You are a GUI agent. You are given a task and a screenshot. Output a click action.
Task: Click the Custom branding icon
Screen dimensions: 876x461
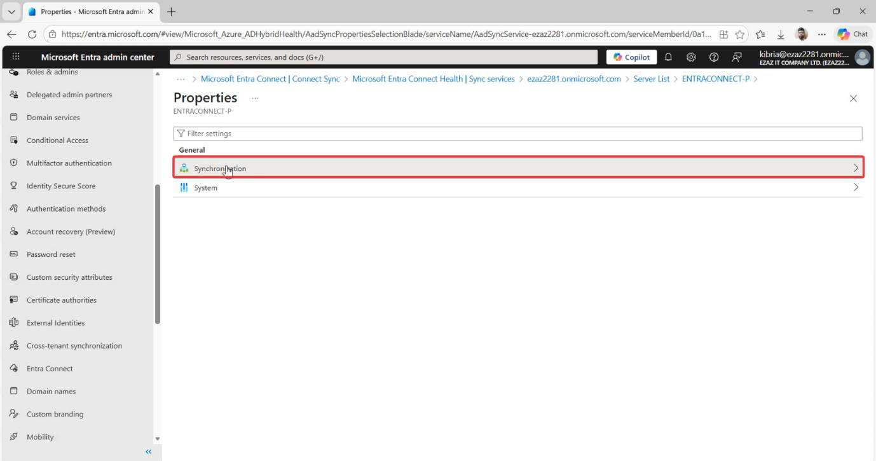[14, 415]
